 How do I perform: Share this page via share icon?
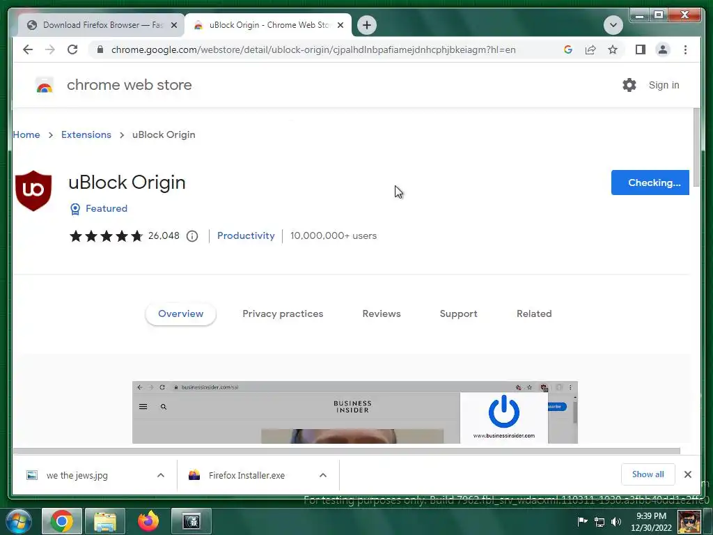click(590, 49)
